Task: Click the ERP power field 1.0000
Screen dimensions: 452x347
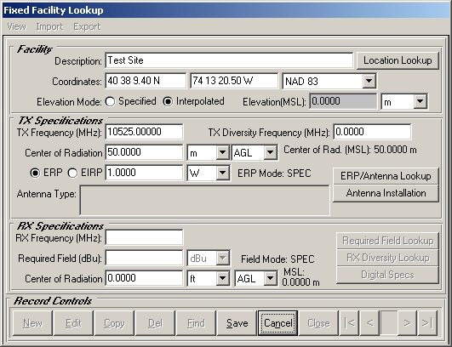Action: click(x=144, y=173)
